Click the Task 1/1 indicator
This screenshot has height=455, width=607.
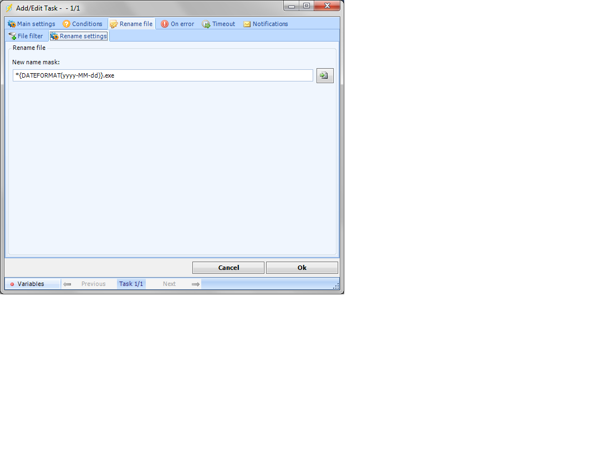click(131, 284)
